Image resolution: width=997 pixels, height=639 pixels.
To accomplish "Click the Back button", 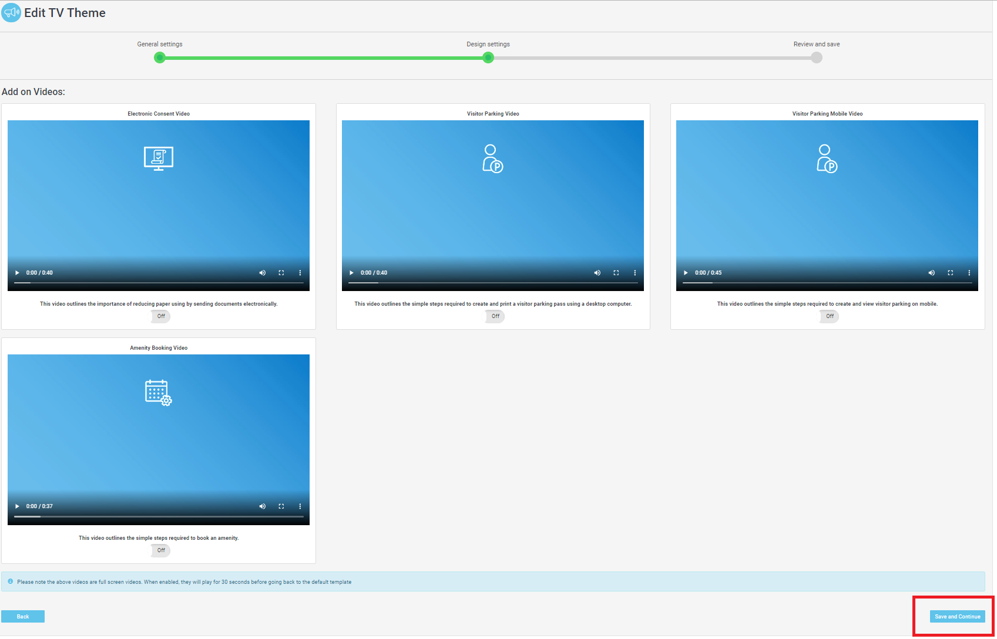I will pyautogui.click(x=23, y=617).
